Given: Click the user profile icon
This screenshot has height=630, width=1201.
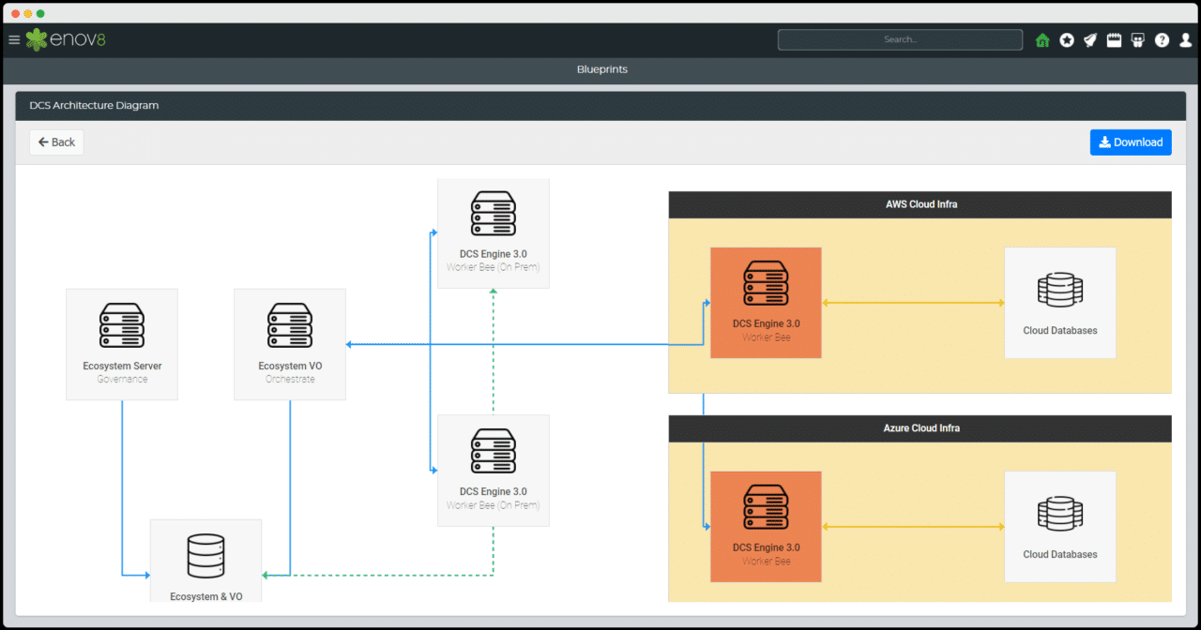Looking at the screenshot, I should (x=1185, y=40).
